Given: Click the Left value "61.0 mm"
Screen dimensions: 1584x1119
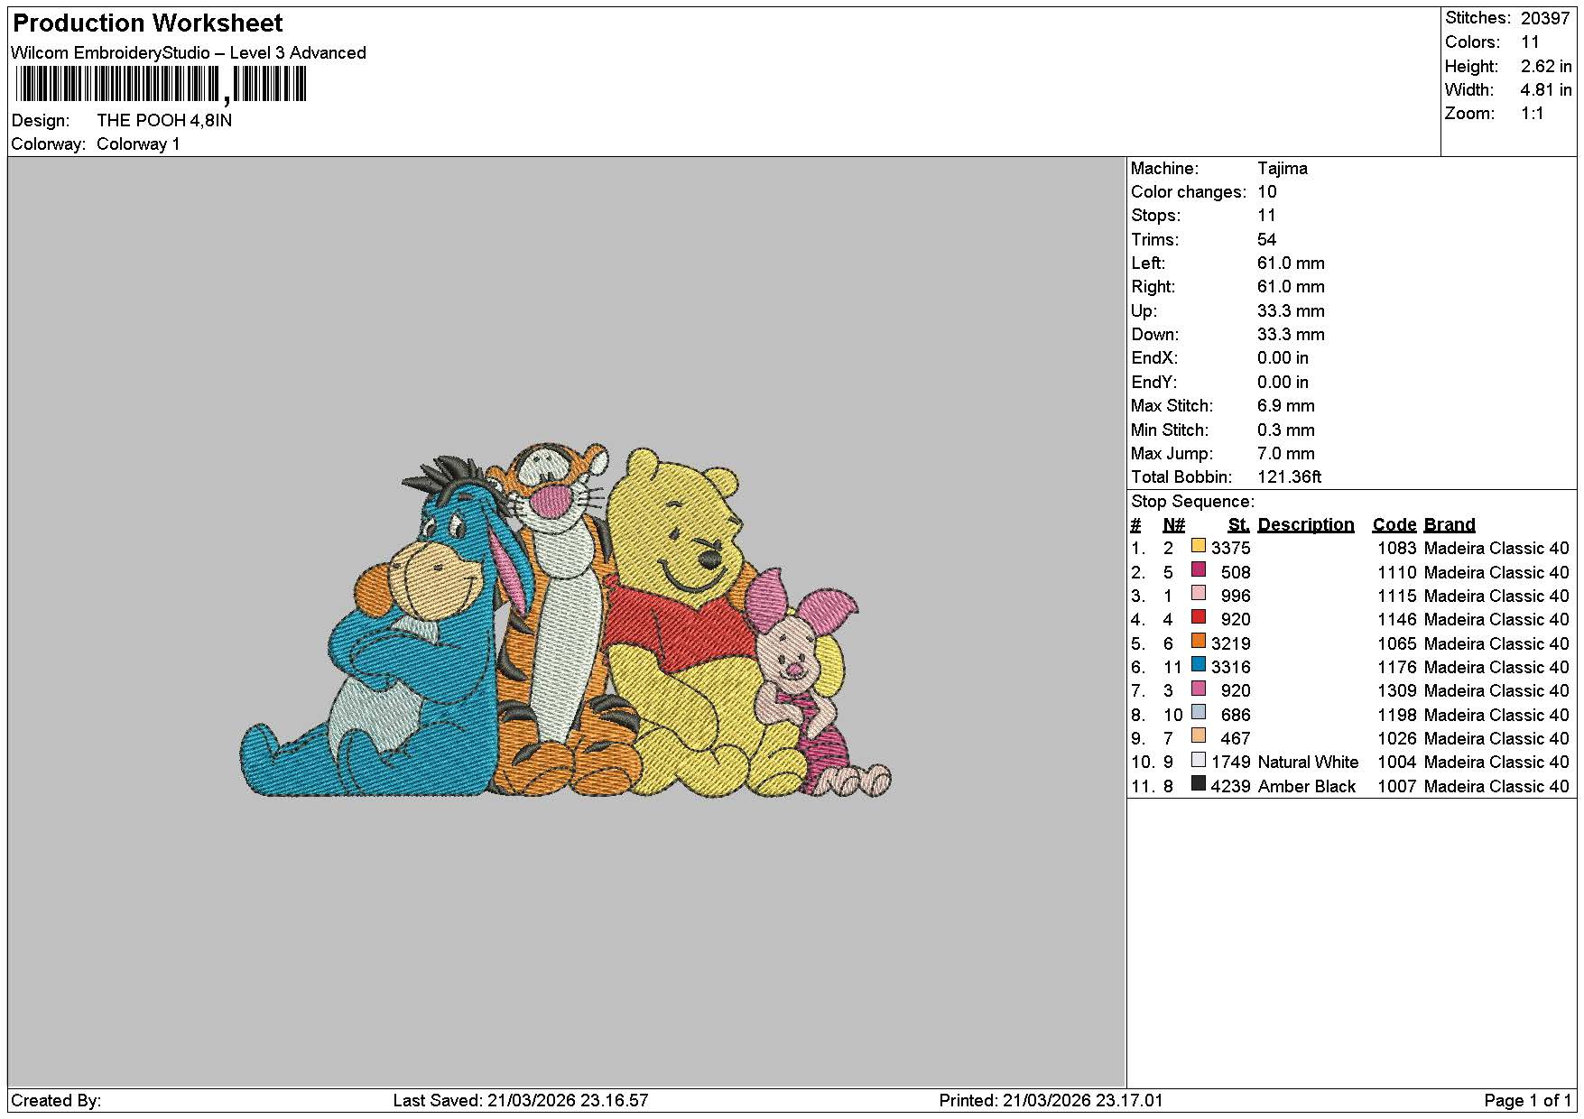Looking at the screenshot, I should pos(1291,264).
